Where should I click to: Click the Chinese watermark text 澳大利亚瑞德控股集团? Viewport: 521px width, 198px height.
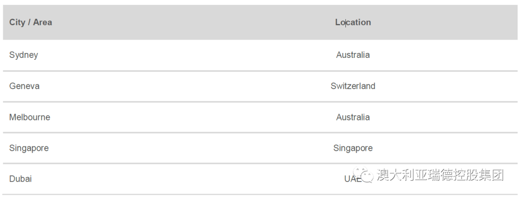(440, 175)
